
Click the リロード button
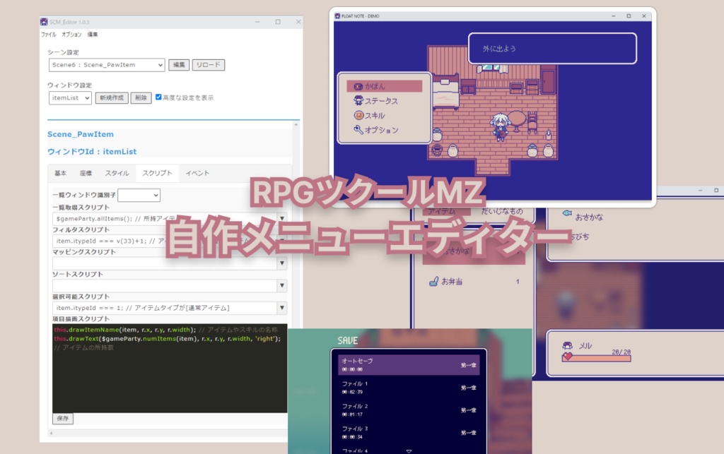tap(209, 65)
